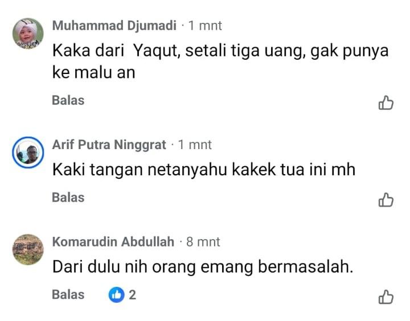This screenshot has height=321, width=410.
Task: Open Muhammad Djumadi's profile picture
Action: coord(28,34)
